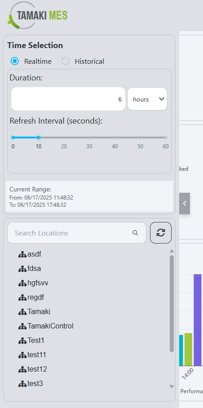Click the From date text in Current Range

click(x=41, y=198)
